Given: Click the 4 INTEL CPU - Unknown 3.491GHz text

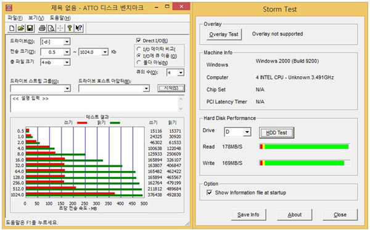Looking at the screenshot, I should click(x=295, y=77).
